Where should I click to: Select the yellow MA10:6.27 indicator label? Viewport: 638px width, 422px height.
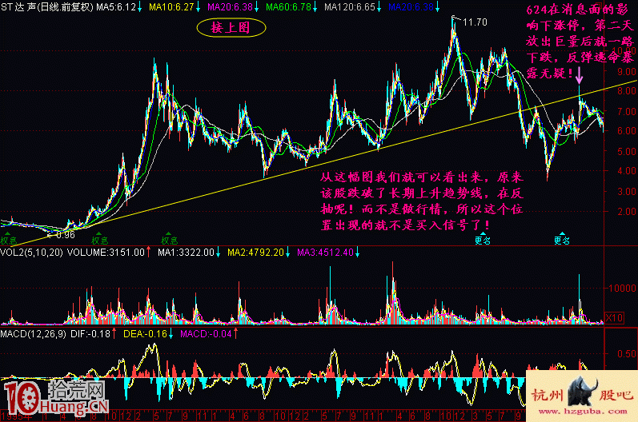tap(171, 7)
